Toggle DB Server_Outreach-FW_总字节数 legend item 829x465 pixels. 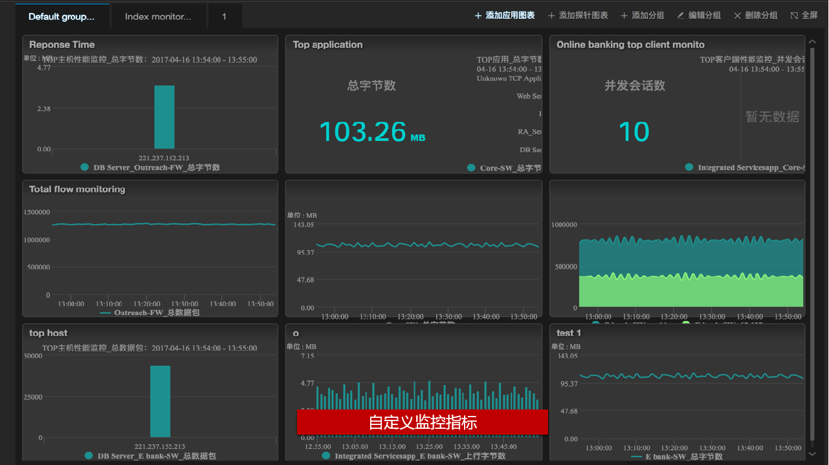point(150,167)
